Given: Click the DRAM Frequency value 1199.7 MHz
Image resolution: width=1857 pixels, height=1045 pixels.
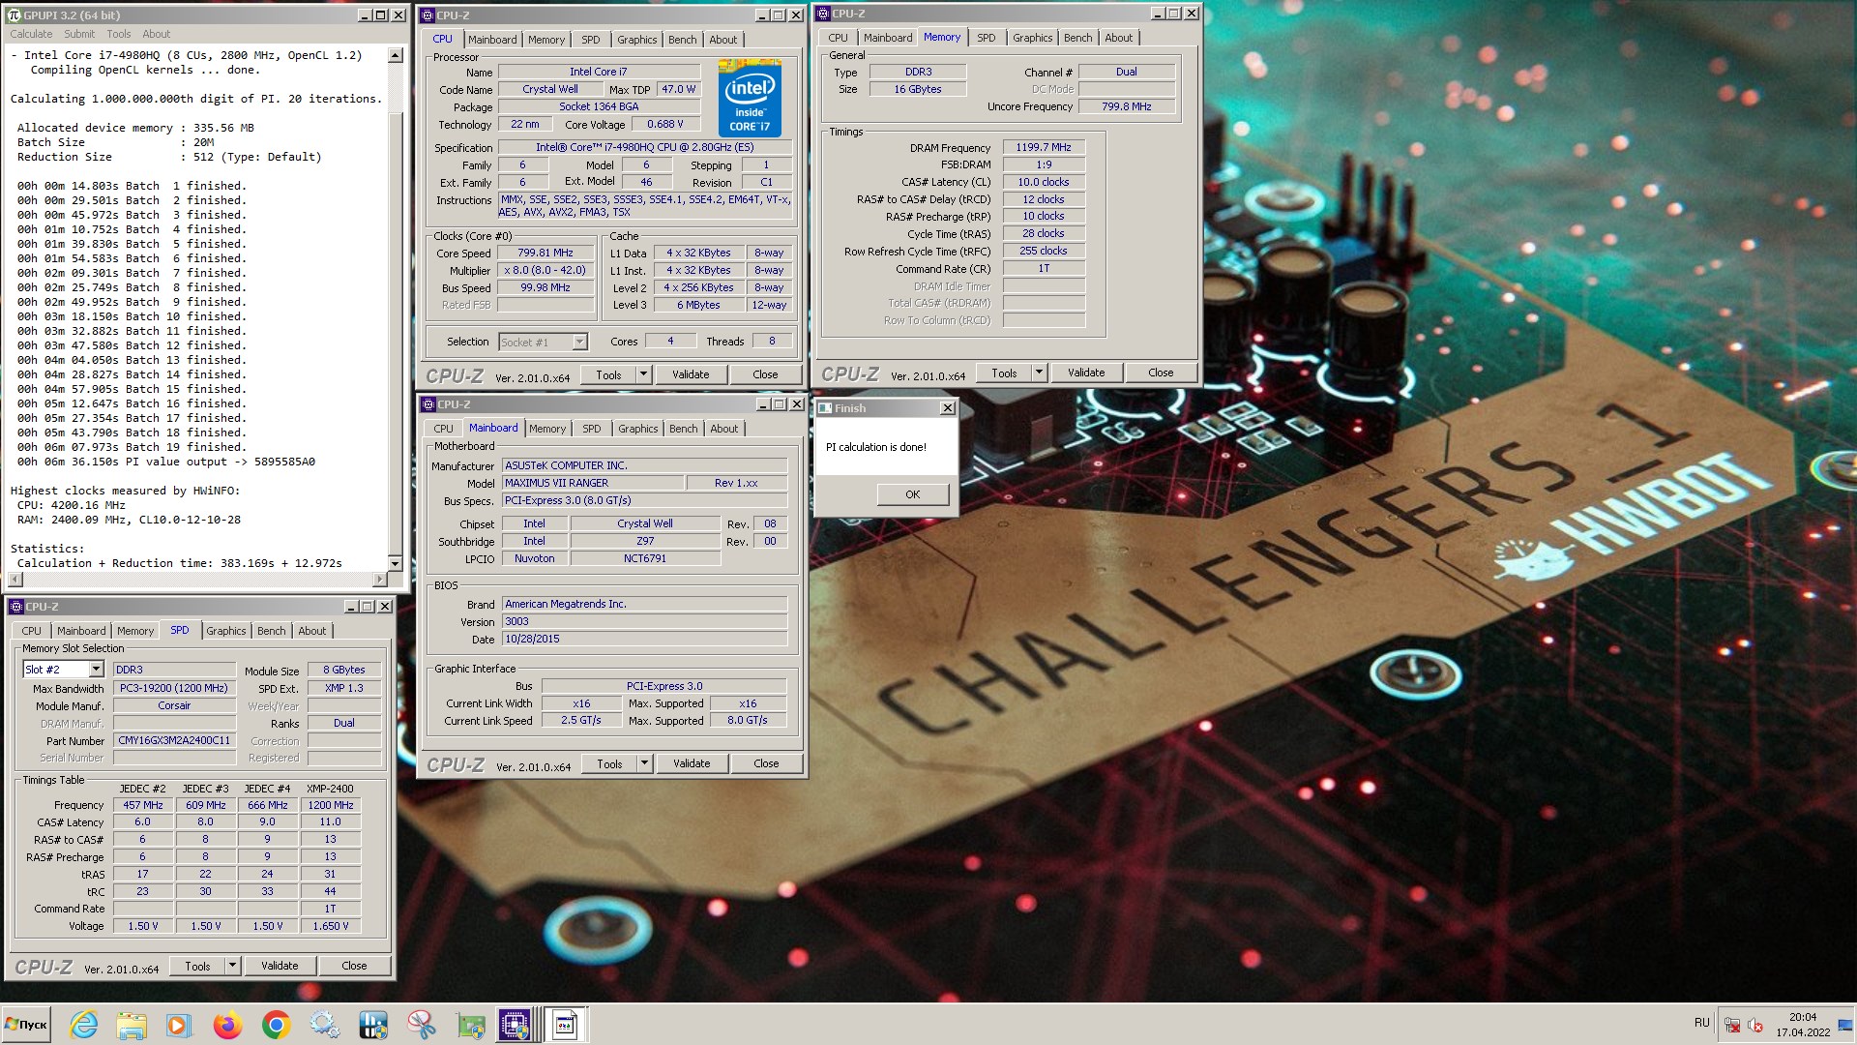Looking at the screenshot, I should coord(1044,148).
